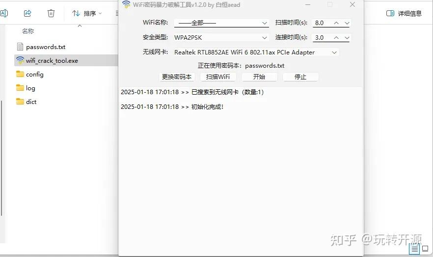433x257 pixels.
Task: Increase the 扫描时间 scan time value
Action: [x=336, y=23]
